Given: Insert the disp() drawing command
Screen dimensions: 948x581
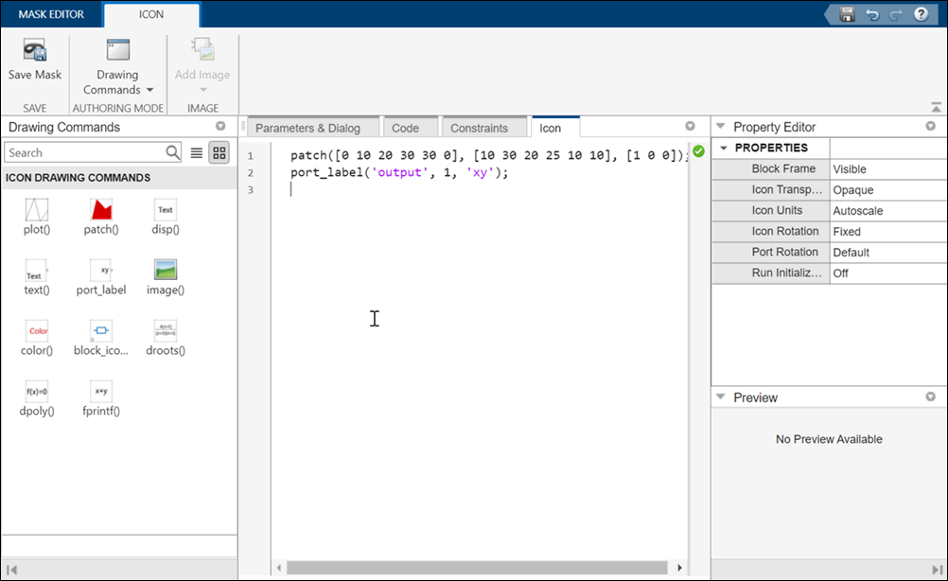Looking at the screenshot, I should click(165, 217).
